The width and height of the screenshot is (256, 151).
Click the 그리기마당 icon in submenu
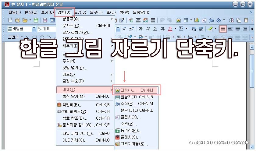tap(117, 144)
